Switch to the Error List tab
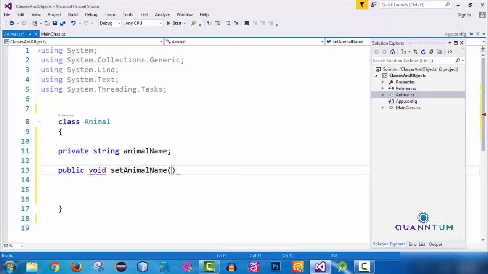488x274 pixels. click(417, 244)
